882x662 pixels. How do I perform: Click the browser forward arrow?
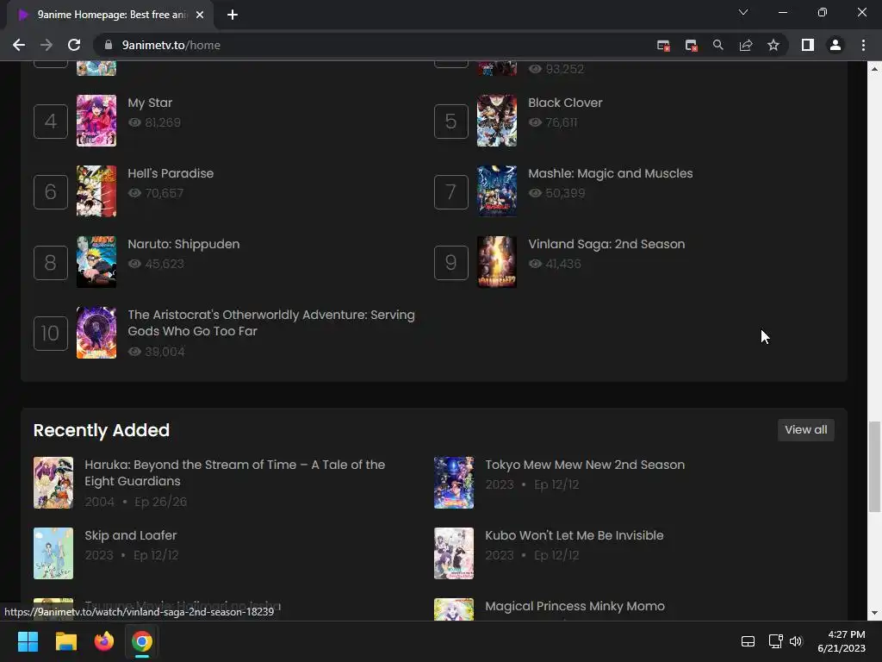47,45
